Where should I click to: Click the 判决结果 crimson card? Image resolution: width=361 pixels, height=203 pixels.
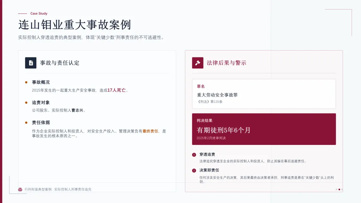point(264,129)
